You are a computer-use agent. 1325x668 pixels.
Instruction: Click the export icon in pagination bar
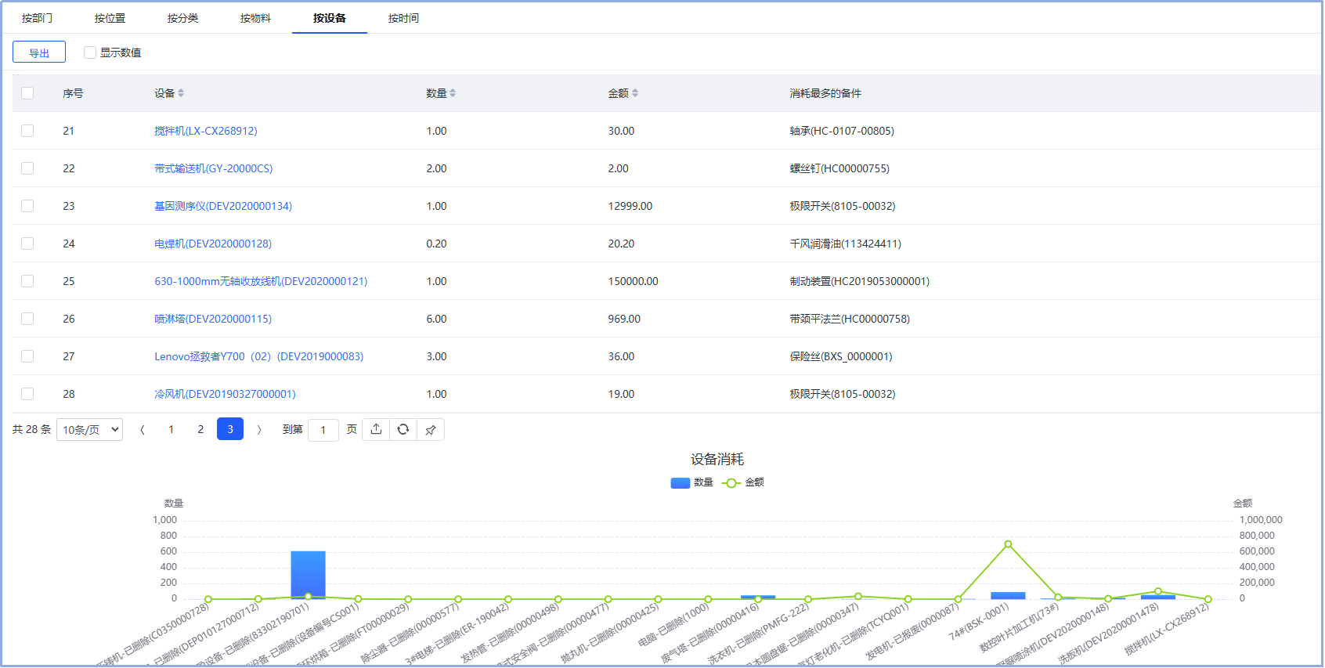[376, 429]
